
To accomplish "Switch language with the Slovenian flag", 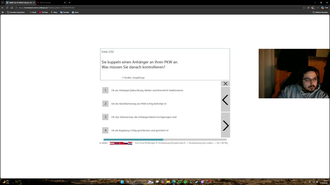I will pyautogui.click(x=126, y=143).
